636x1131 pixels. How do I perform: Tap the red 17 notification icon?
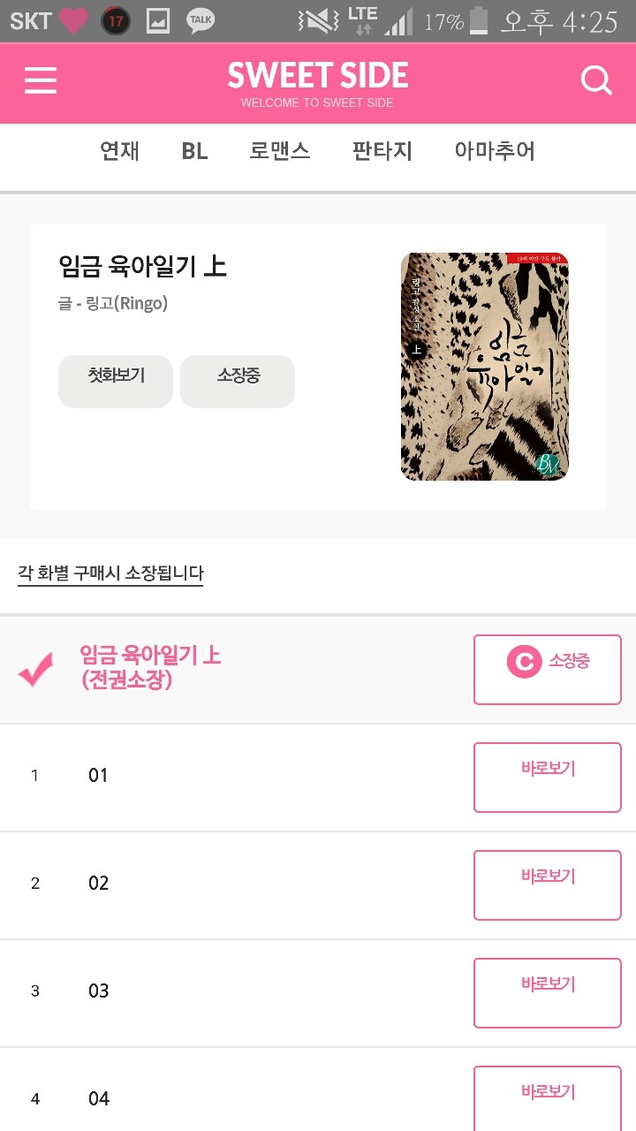116,20
